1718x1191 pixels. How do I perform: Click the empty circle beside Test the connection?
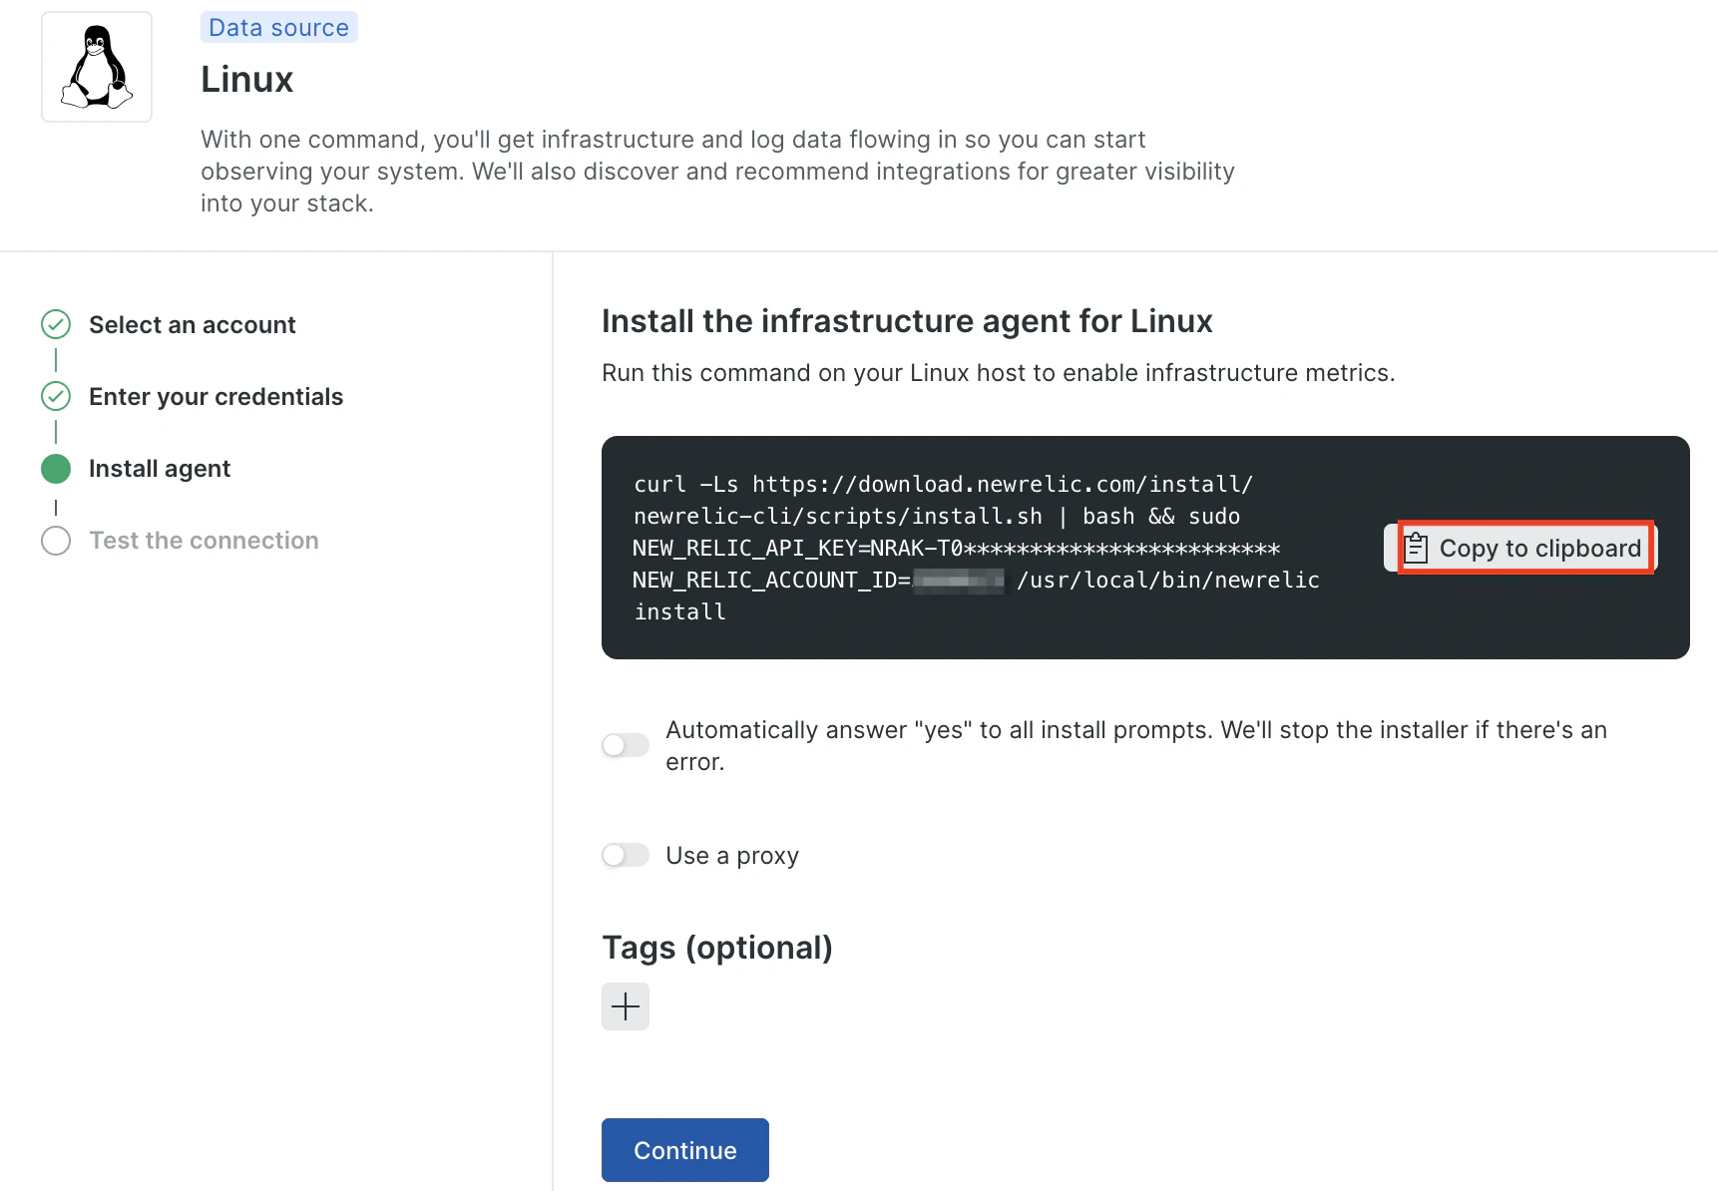(56, 540)
